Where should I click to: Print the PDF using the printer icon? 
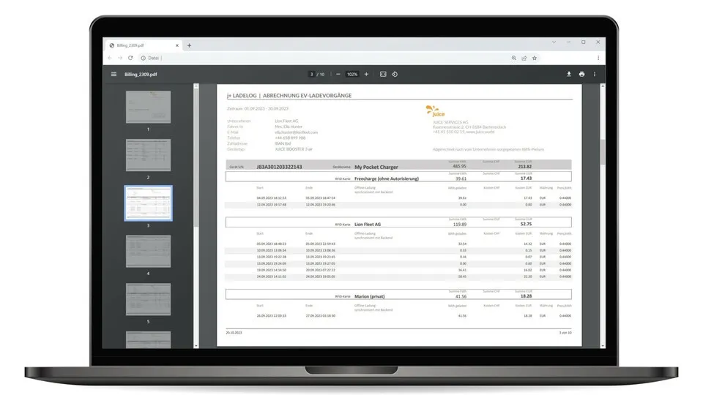coord(581,75)
